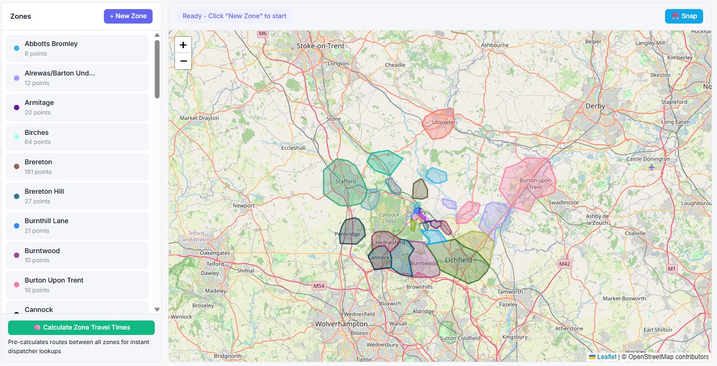Select the Brereton zone with 181 points

(x=77, y=166)
